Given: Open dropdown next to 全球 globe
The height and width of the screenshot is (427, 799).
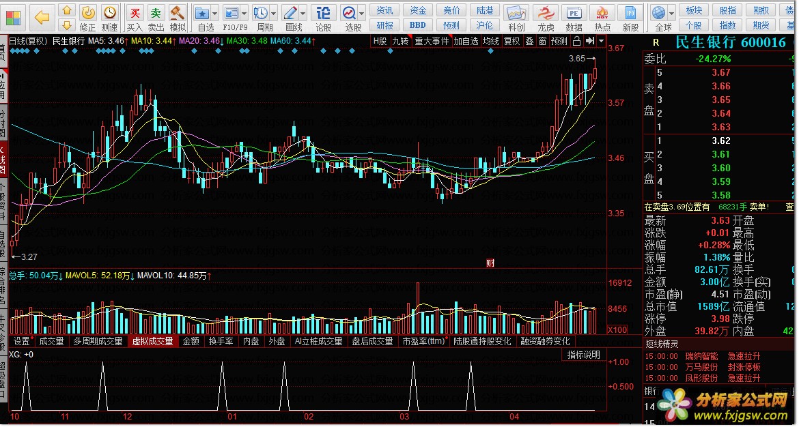Looking at the screenshot, I should [x=671, y=13].
